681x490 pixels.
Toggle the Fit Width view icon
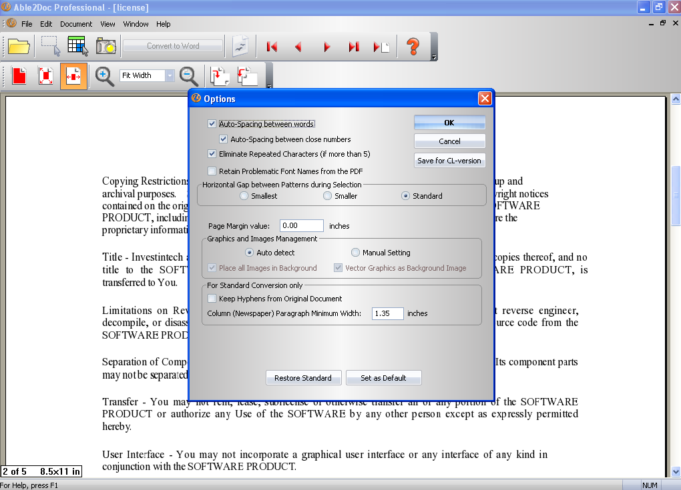[x=73, y=76]
